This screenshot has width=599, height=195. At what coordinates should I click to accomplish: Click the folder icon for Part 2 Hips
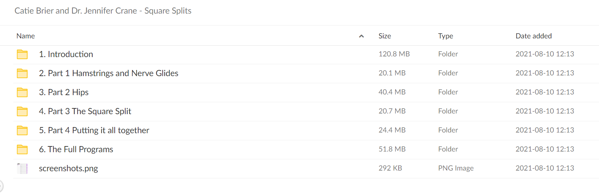22,92
